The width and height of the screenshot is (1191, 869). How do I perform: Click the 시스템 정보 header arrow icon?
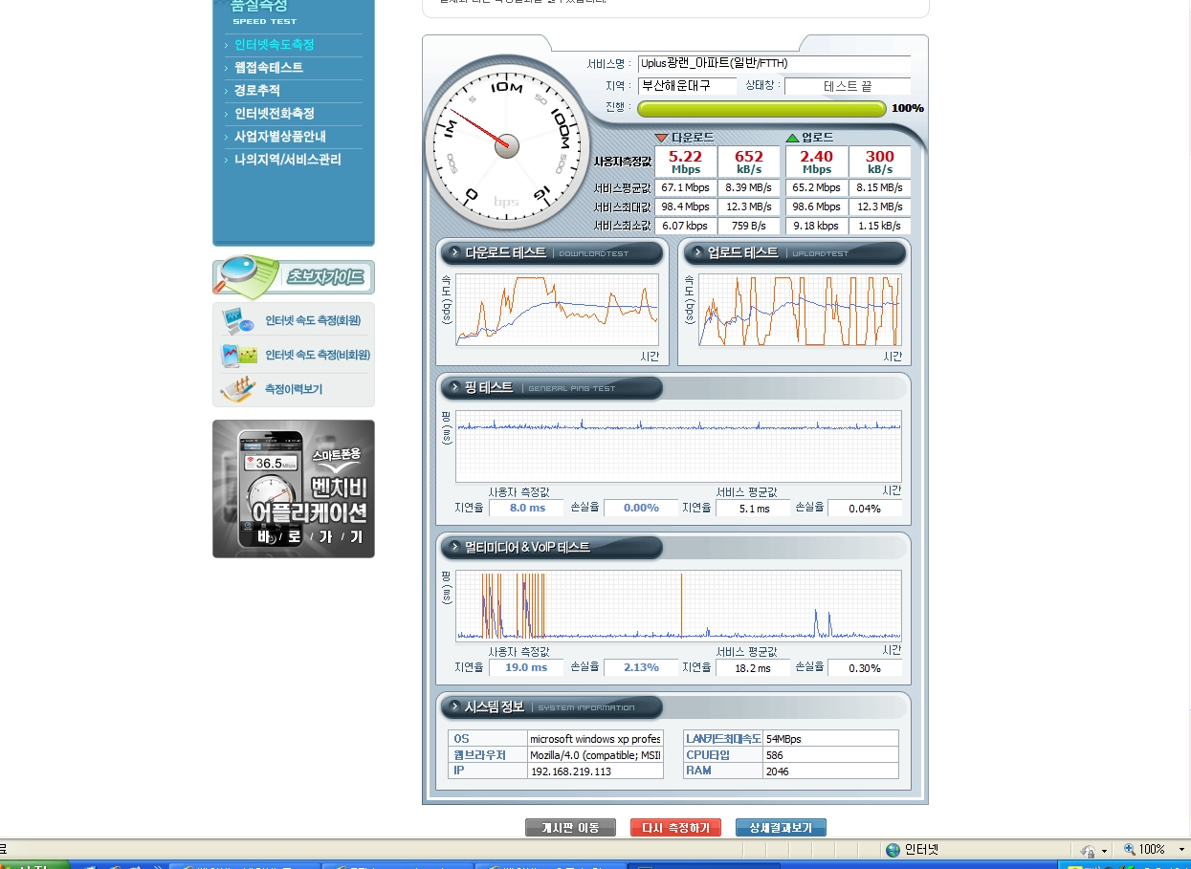(455, 707)
